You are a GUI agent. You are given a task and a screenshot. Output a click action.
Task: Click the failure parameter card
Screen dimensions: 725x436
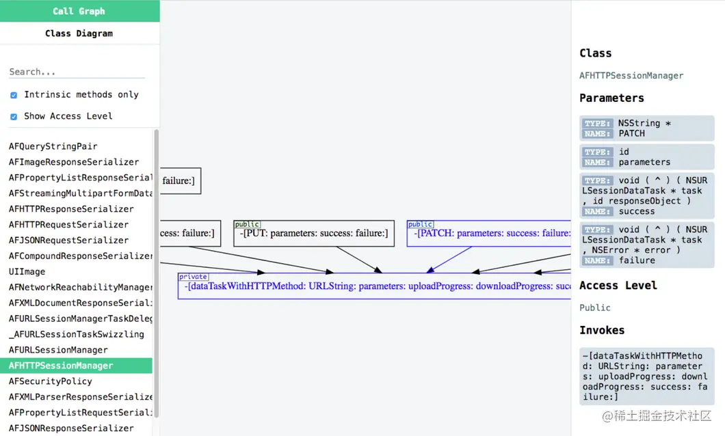pos(646,245)
